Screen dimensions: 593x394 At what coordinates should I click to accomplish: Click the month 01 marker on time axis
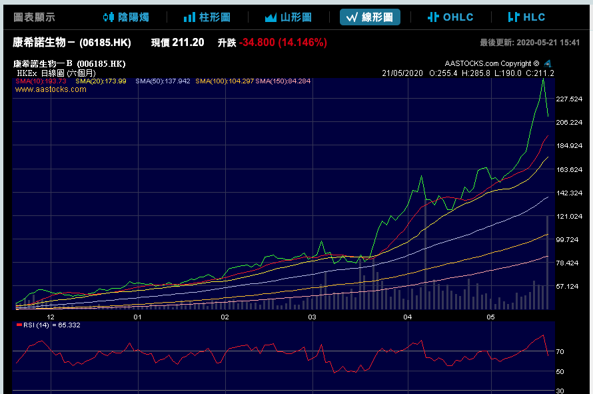pyautogui.click(x=137, y=317)
